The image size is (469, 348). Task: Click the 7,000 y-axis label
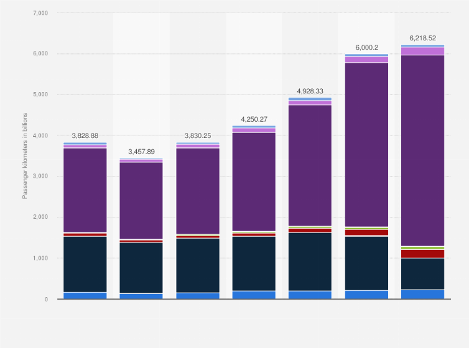click(40, 13)
